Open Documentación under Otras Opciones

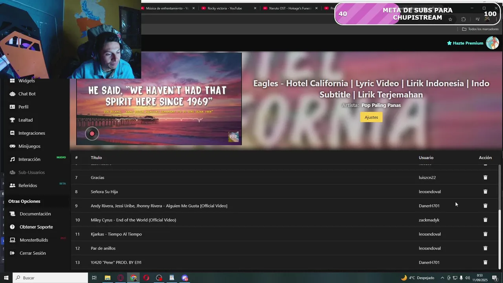coord(35,214)
